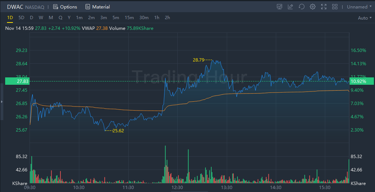
Task: Switch to the 1h interval
Action: pyautogui.click(x=157, y=18)
